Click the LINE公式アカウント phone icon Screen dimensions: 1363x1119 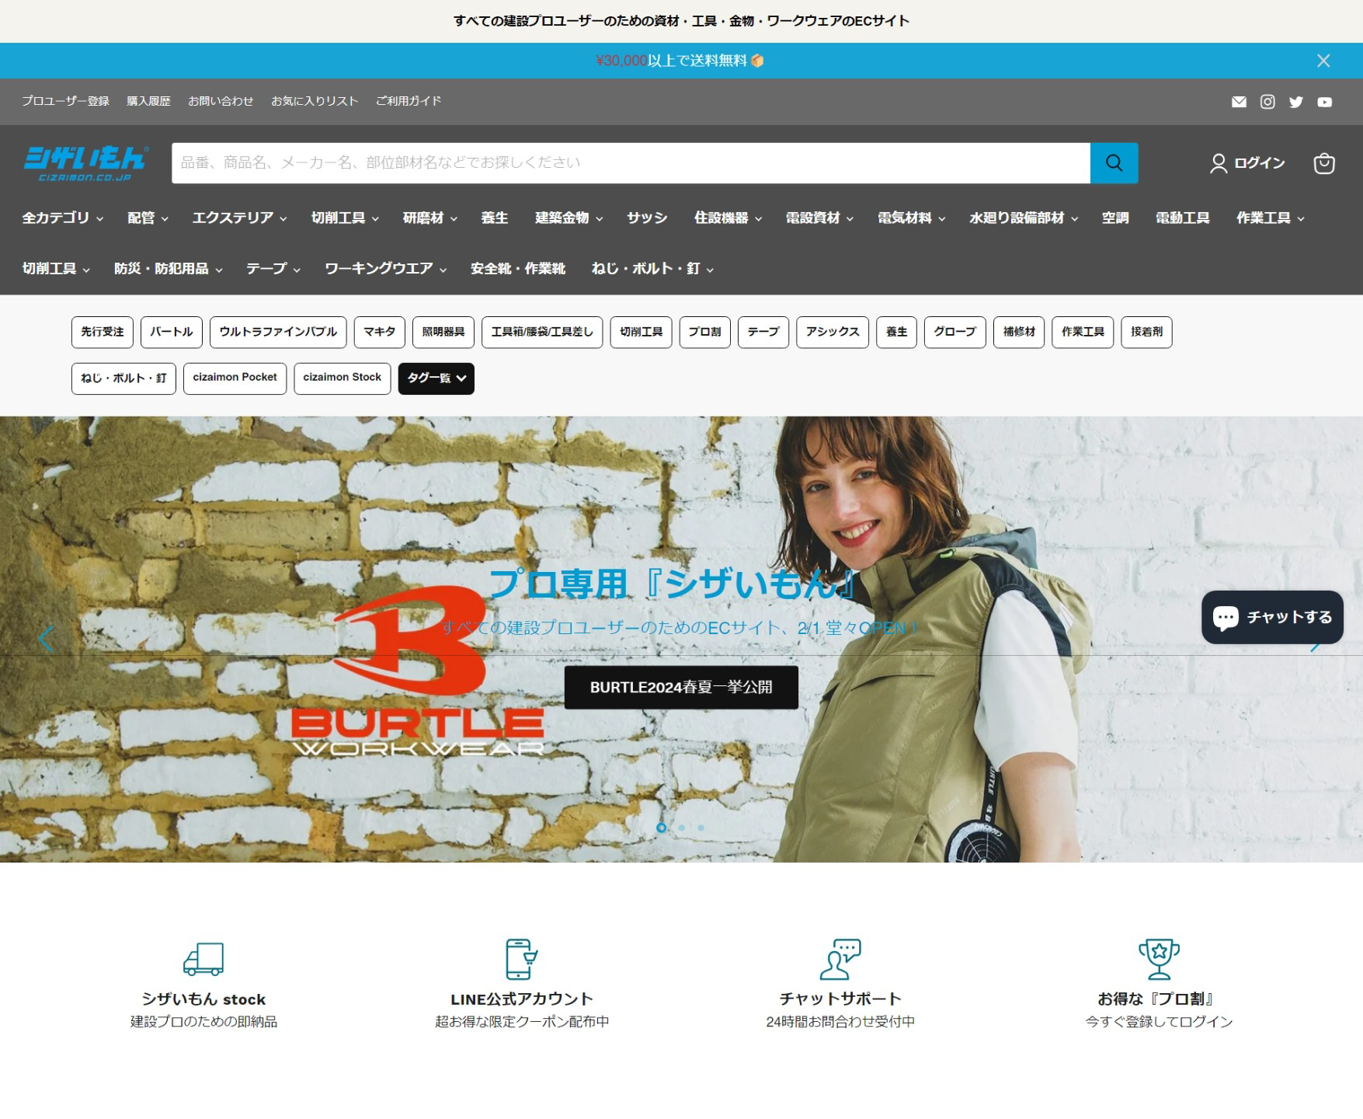pyautogui.click(x=522, y=959)
